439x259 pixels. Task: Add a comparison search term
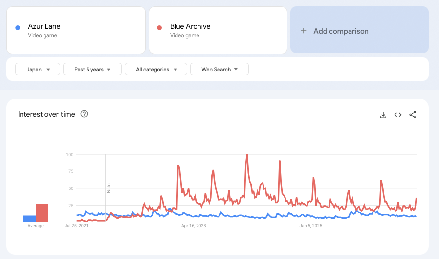pyautogui.click(x=359, y=30)
